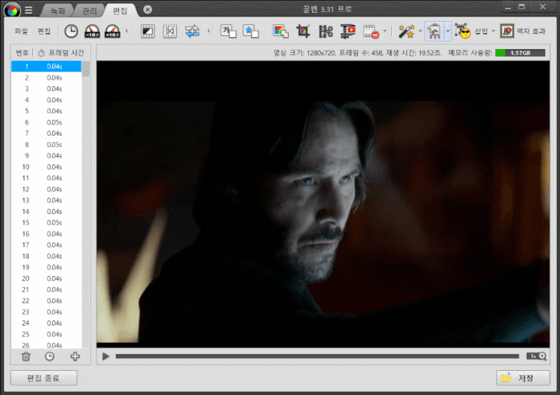Select frame 18 row
The height and width of the screenshot is (395, 560).
tap(47, 256)
